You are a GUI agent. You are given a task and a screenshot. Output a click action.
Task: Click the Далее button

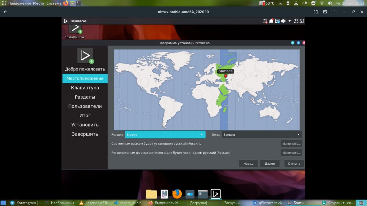coord(270,164)
